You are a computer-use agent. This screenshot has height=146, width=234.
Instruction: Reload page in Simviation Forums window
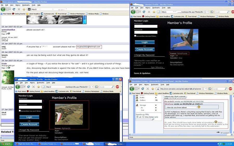[142, 89]
